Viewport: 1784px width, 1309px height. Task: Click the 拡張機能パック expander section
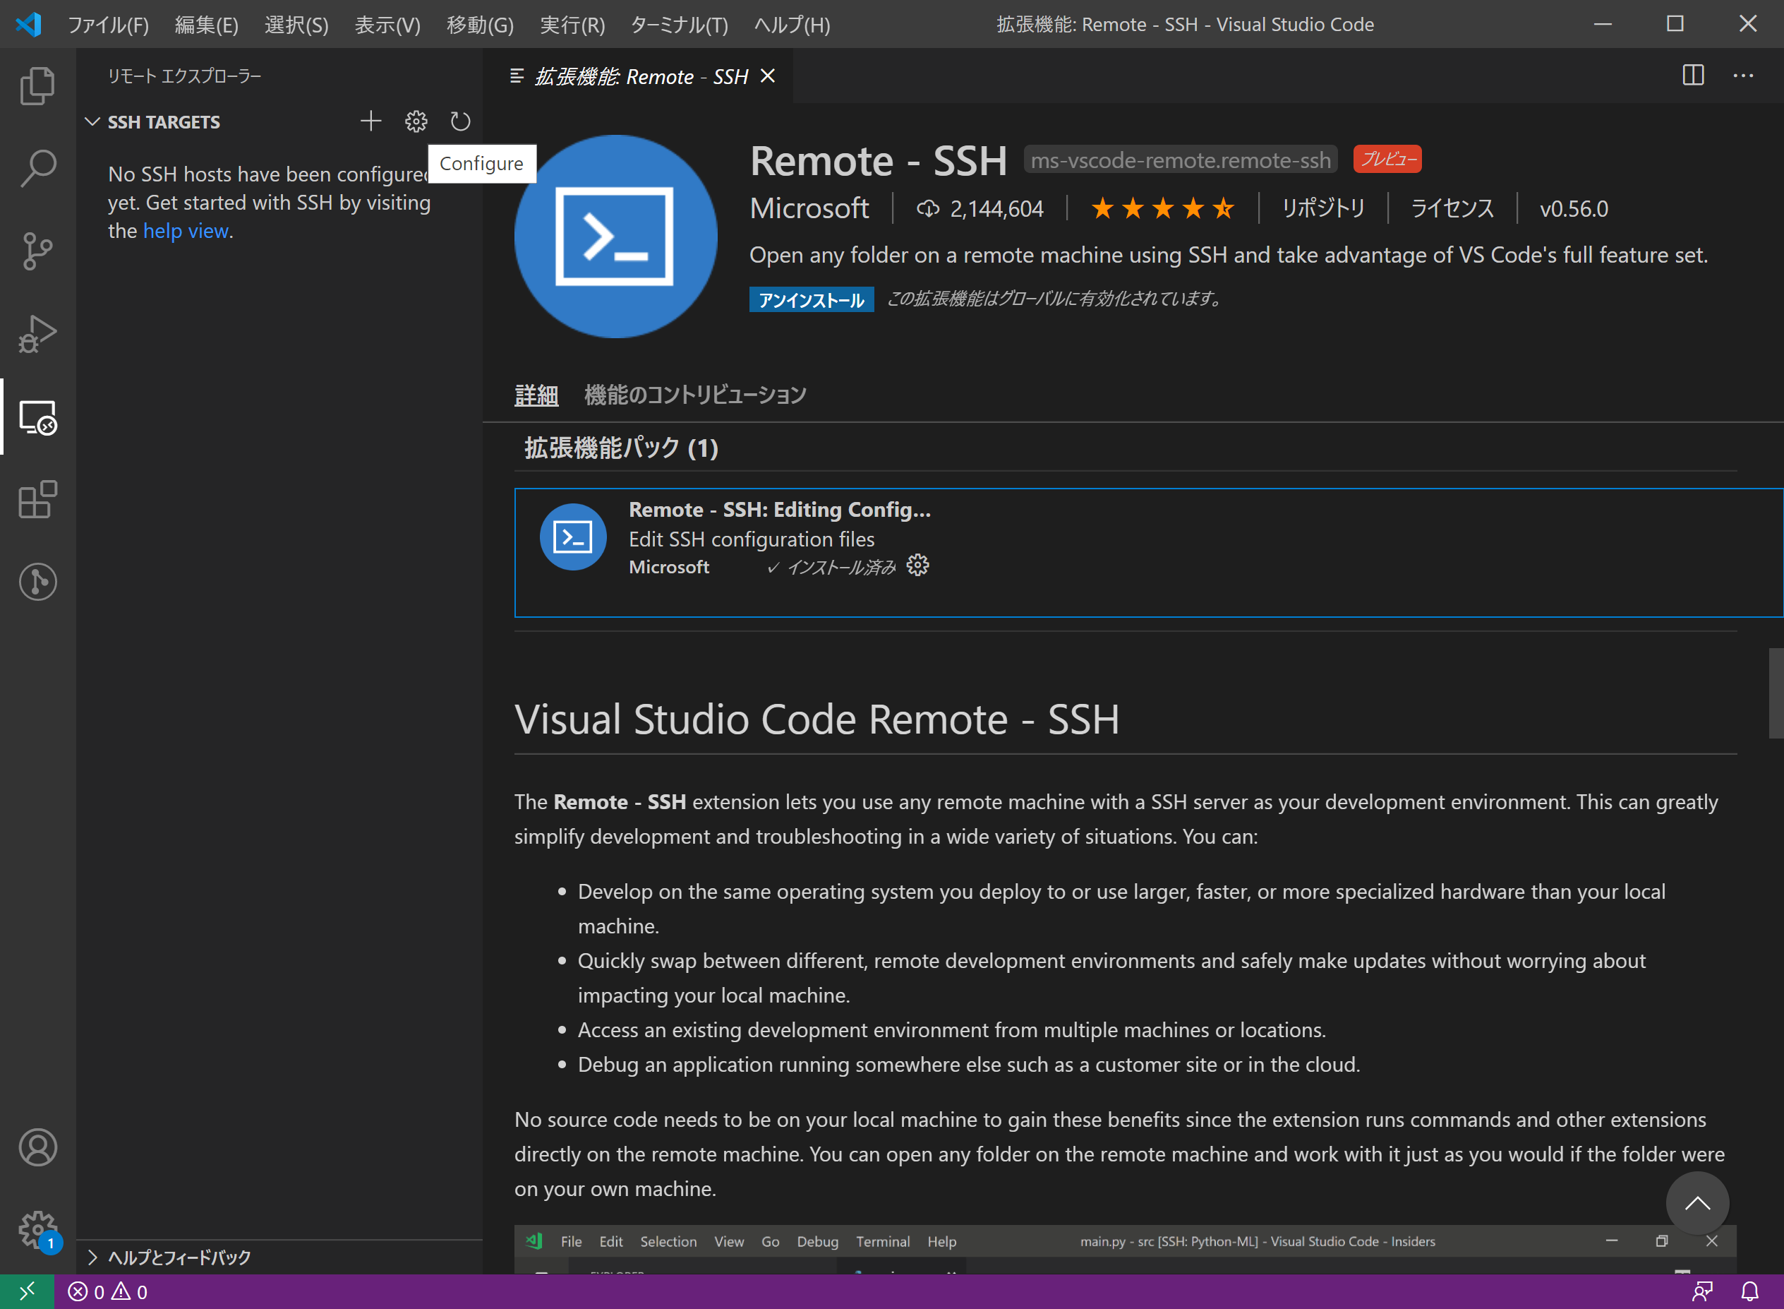click(x=623, y=446)
